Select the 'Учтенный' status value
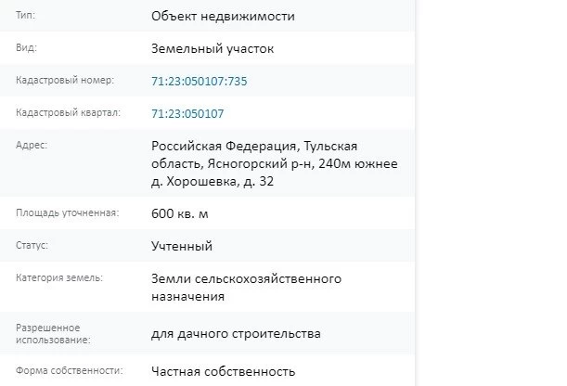 coord(182,246)
